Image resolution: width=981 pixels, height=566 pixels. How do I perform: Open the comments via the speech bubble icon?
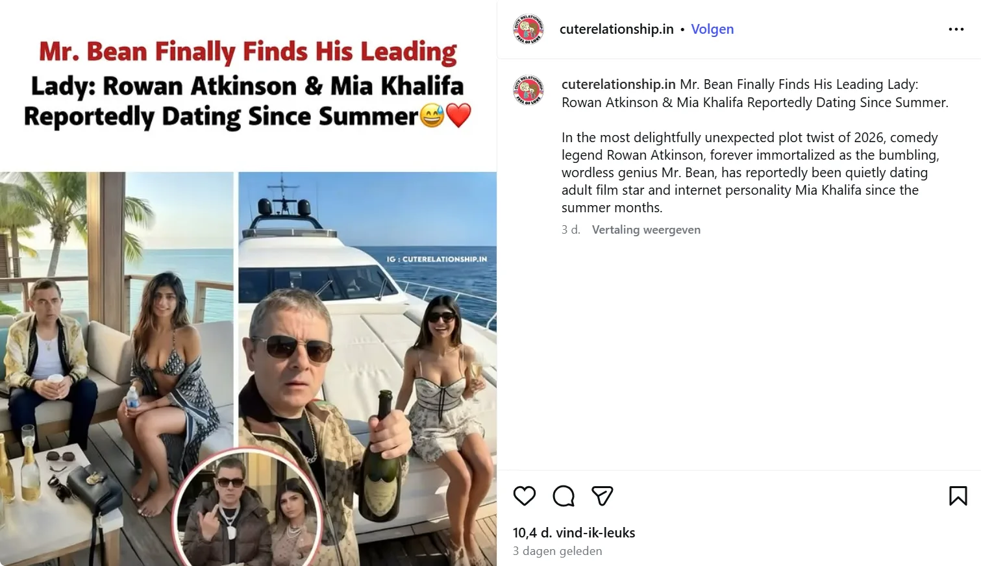(563, 496)
